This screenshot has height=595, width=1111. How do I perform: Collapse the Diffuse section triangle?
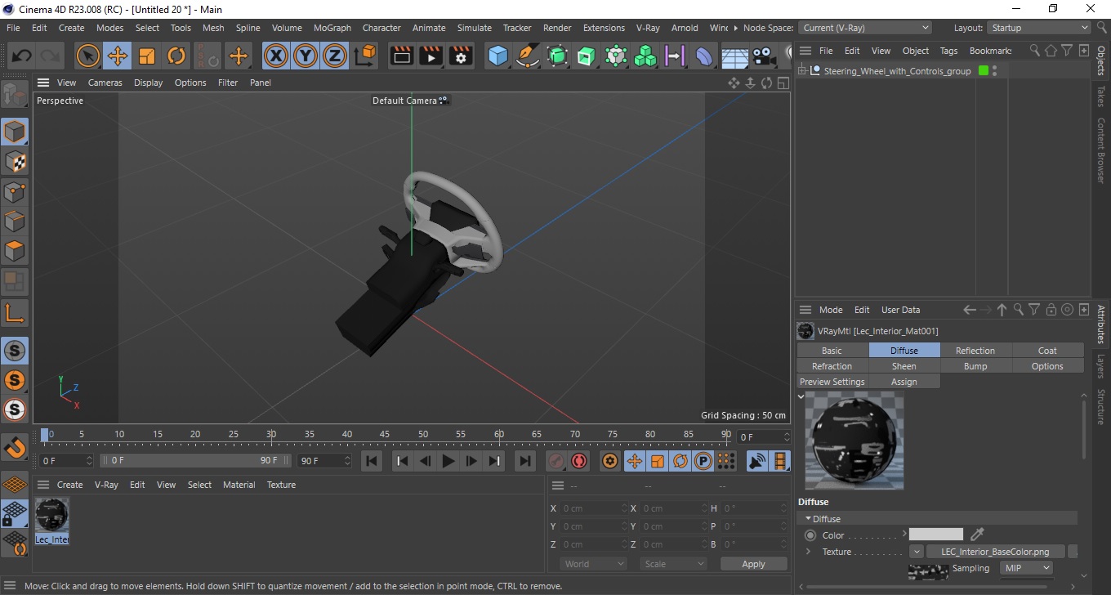click(808, 519)
